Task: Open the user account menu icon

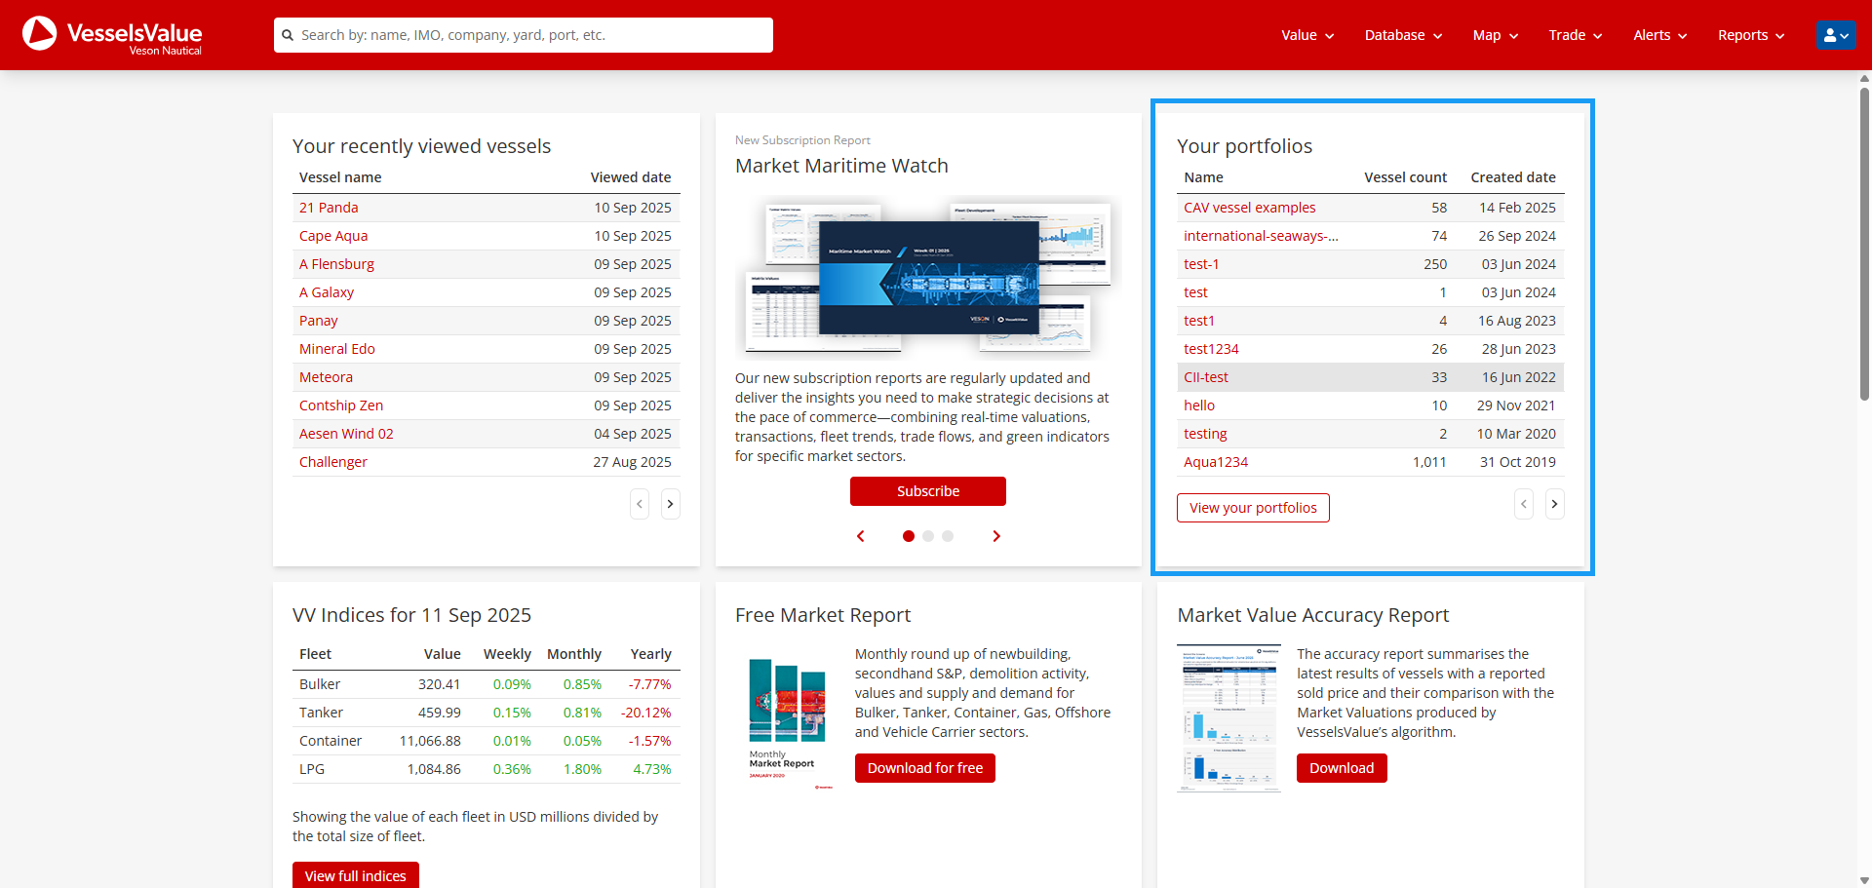Action: point(1835,35)
